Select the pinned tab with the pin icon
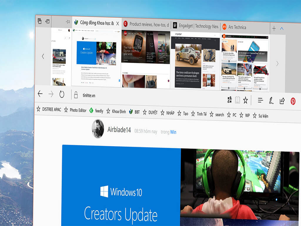This screenshot has width=301, height=226. tap(62, 22)
